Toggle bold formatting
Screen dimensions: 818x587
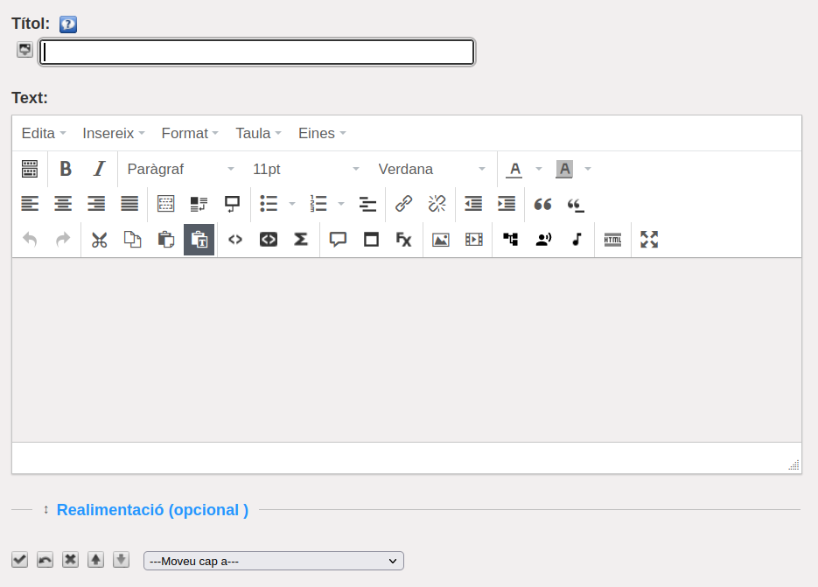(x=66, y=169)
